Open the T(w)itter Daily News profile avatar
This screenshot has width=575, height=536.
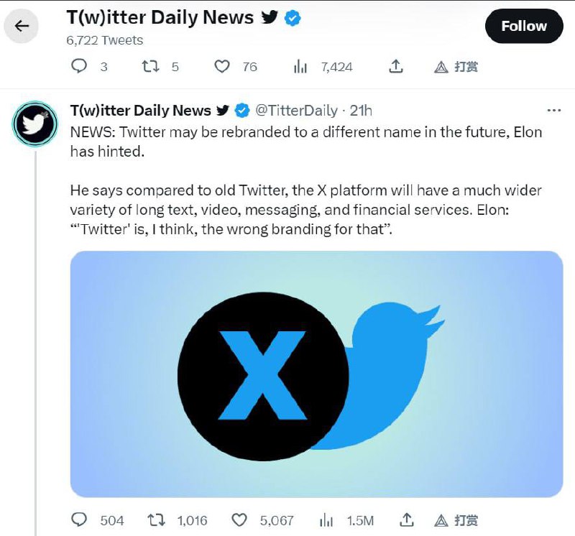pos(34,124)
